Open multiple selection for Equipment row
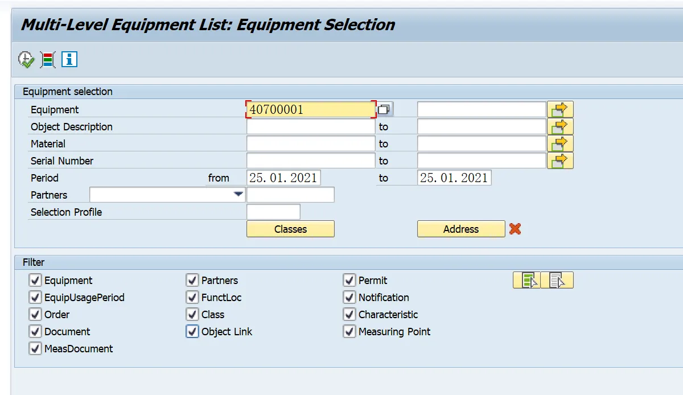 [560, 109]
